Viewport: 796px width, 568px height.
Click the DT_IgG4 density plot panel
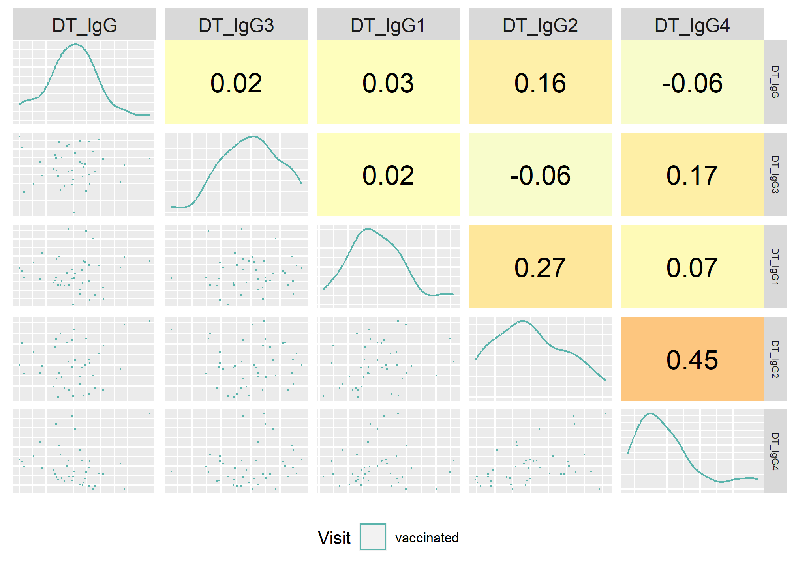pos(692,451)
